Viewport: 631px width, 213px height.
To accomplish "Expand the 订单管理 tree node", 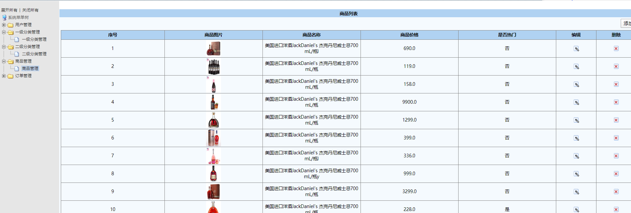I will (4, 76).
